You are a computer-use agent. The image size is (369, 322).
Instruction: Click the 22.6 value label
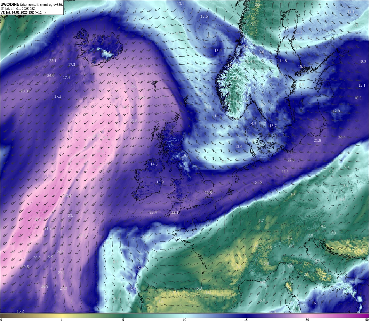tap(291, 160)
